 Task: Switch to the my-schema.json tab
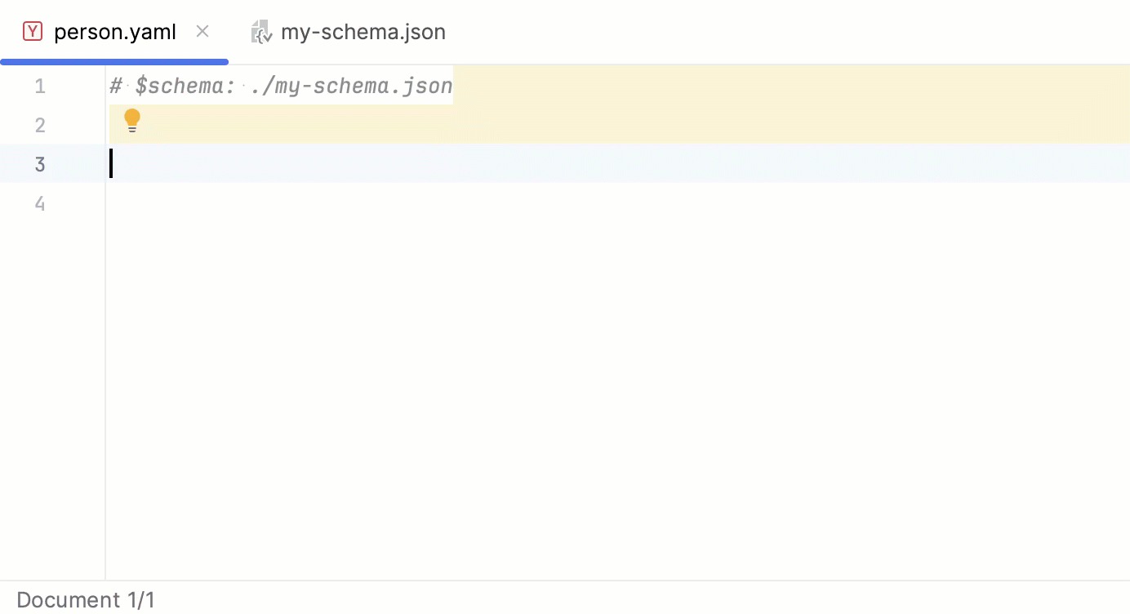[363, 31]
